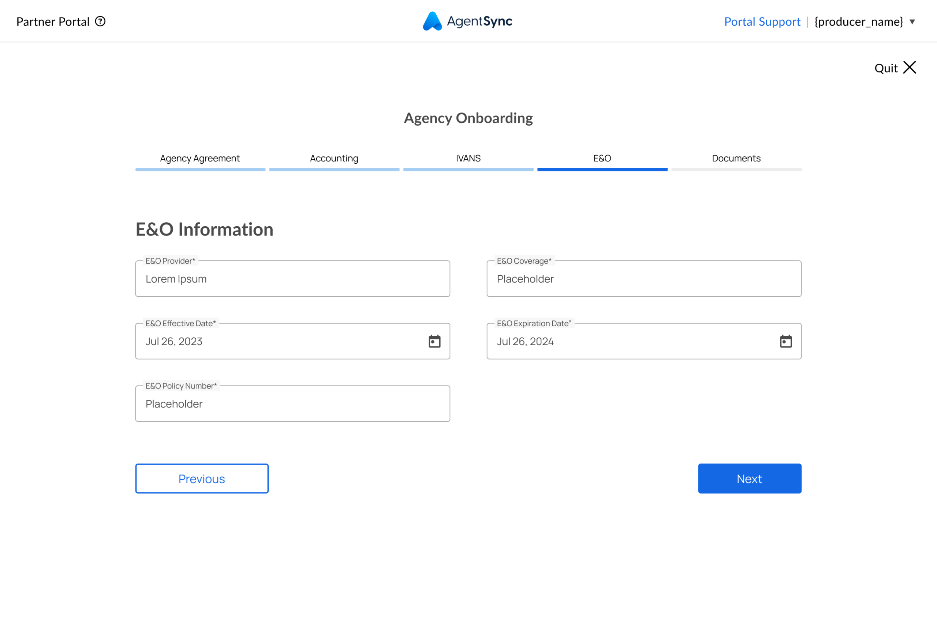The width and height of the screenshot is (937, 625).
Task: Switch to the Agency Agreement step
Action: tap(200, 159)
